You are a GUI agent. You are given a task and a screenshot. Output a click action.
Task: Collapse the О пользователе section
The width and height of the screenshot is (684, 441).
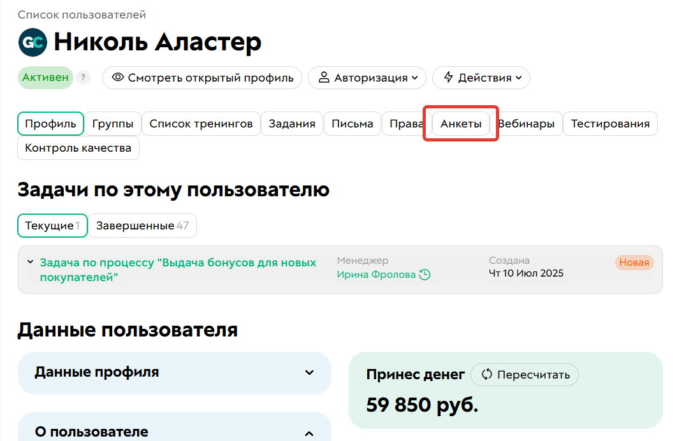(x=309, y=433)
